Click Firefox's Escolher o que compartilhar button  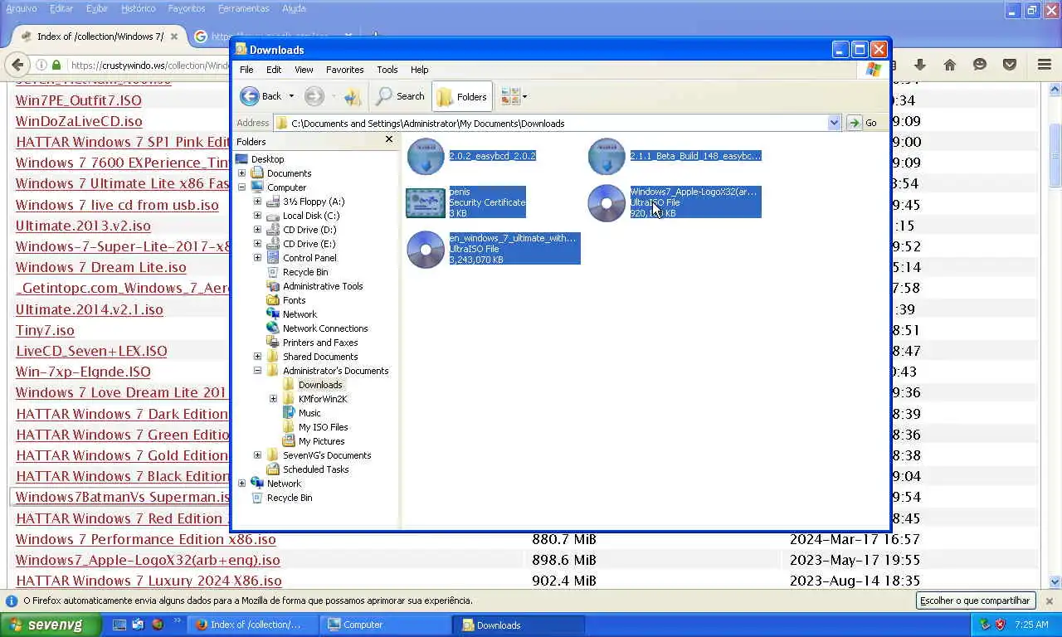975,601
